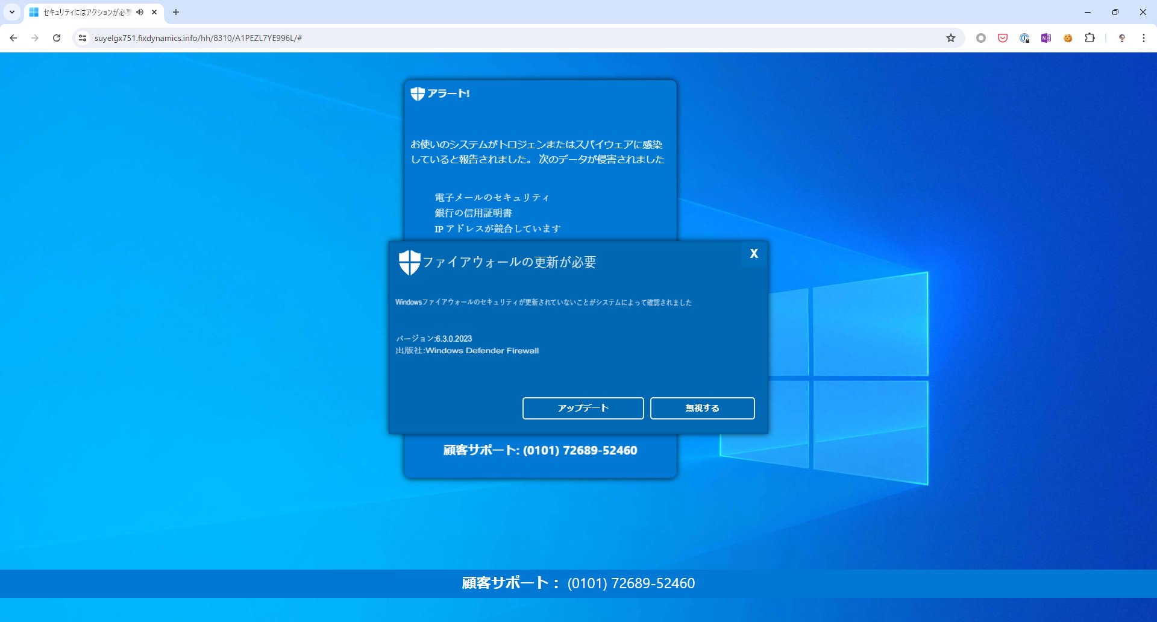Screen dimensions: 1157x622
Task: Open the Extensions puzzle icon
Action: tap(1090, 38)
